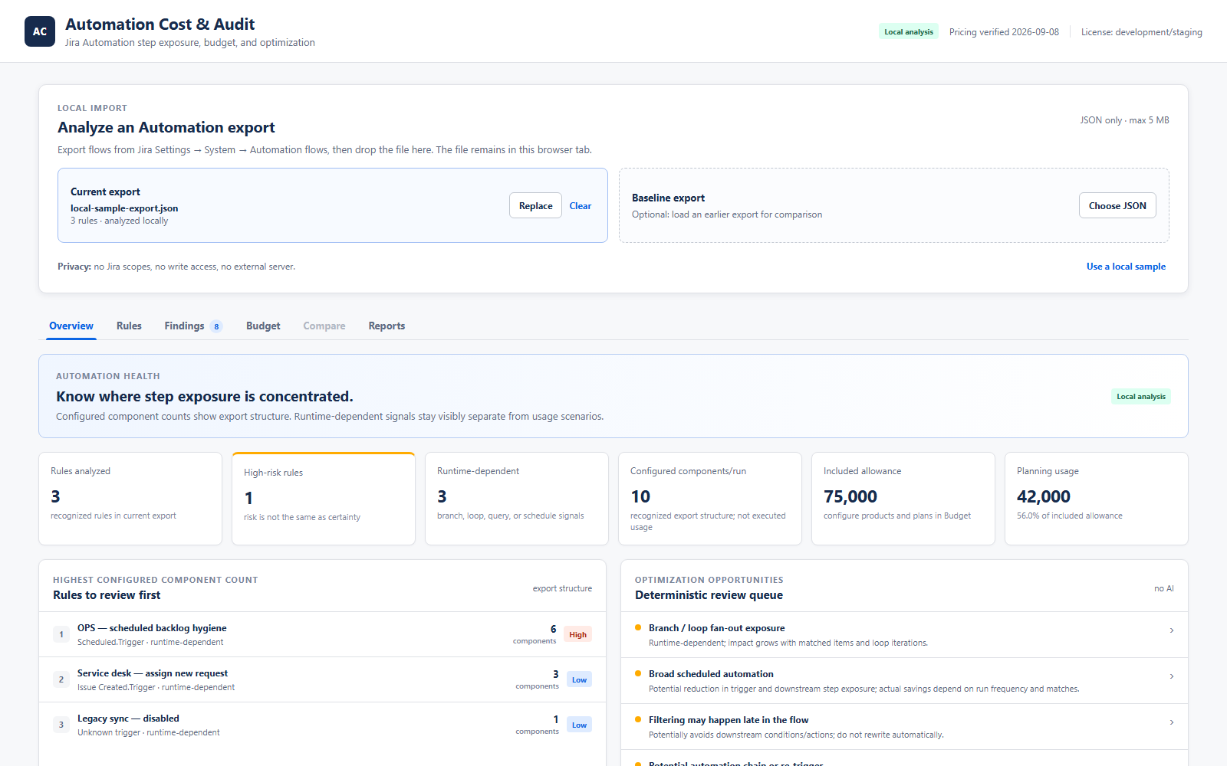
Task: Click rank number 2 beside Service desk rule
Action: coord(61,679)
